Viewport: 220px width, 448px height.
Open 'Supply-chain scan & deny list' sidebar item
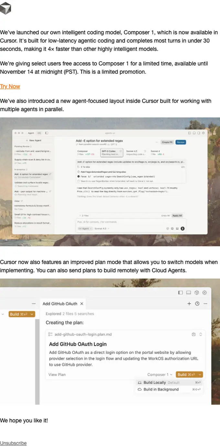[33, 161]
